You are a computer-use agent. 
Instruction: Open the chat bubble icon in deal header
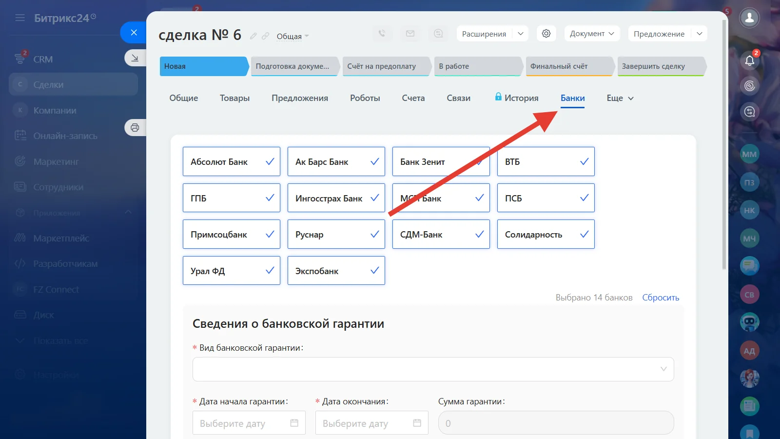click(438, 34)
